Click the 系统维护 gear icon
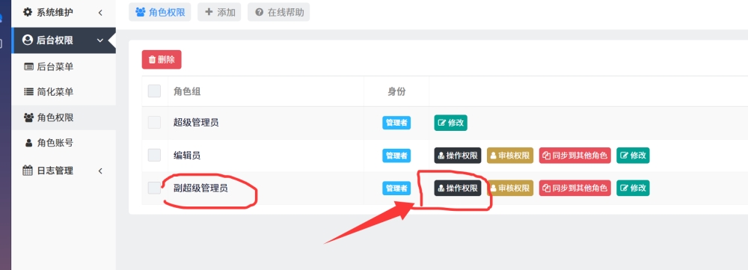748x270 pixels. click(x=28, y=12)
